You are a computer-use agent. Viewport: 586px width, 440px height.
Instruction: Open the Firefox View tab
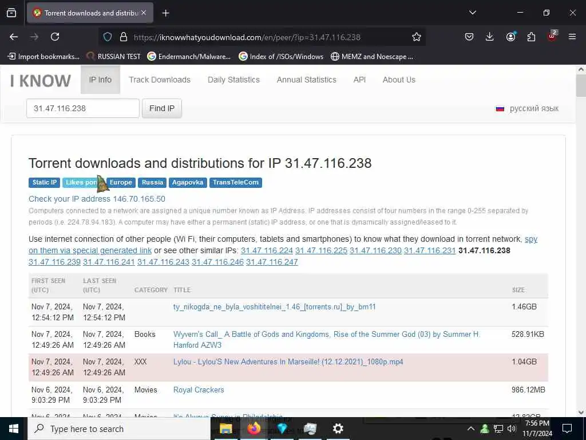tap(11, 13)
